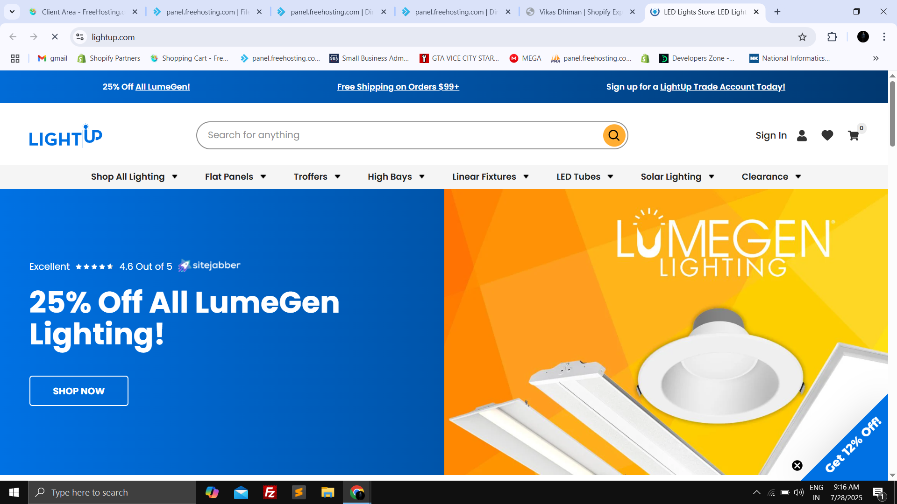The height and width of the screenshot is (504, 897).
Task: Expand Solar Lighting dropdown
Action: coord(677,176)
